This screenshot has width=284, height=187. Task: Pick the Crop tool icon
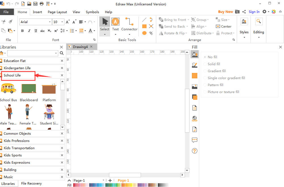pos(151,33)
